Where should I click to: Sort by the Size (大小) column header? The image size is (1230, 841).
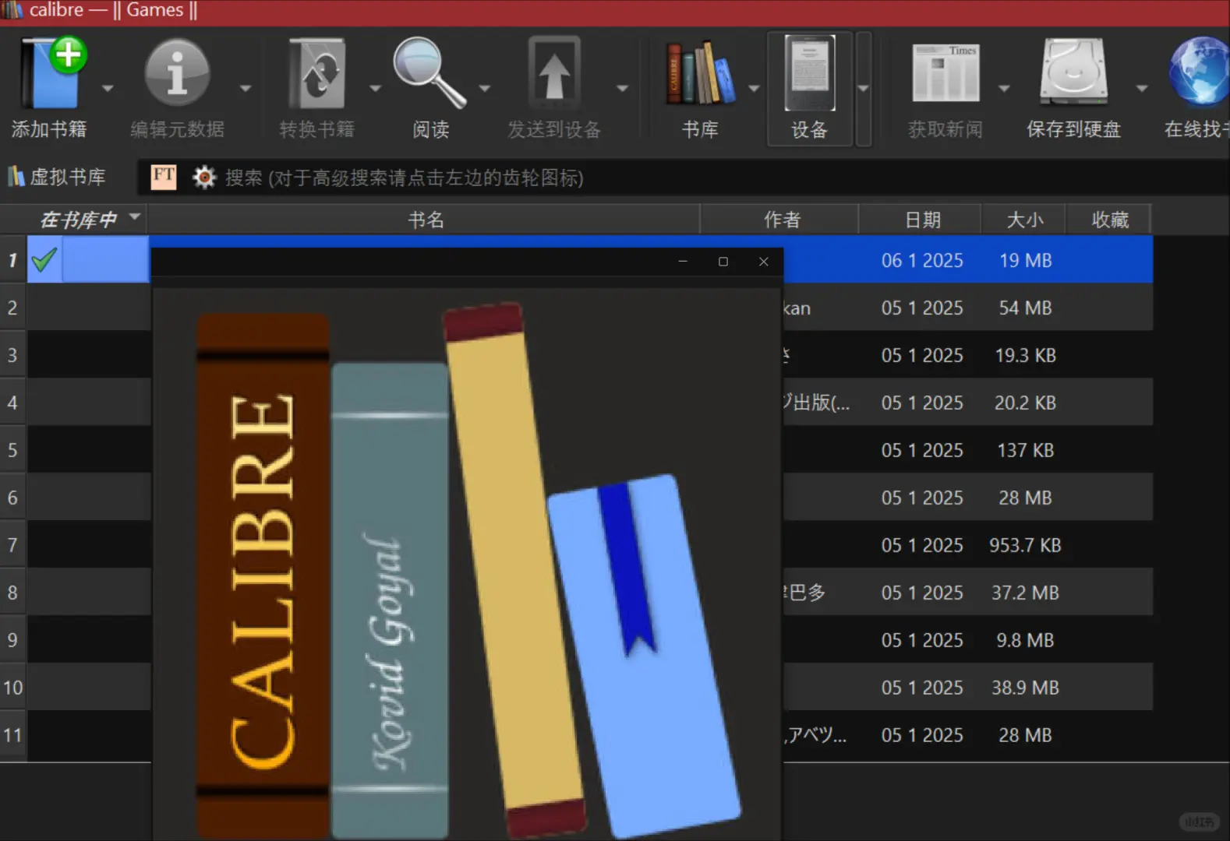[1024, 220]
